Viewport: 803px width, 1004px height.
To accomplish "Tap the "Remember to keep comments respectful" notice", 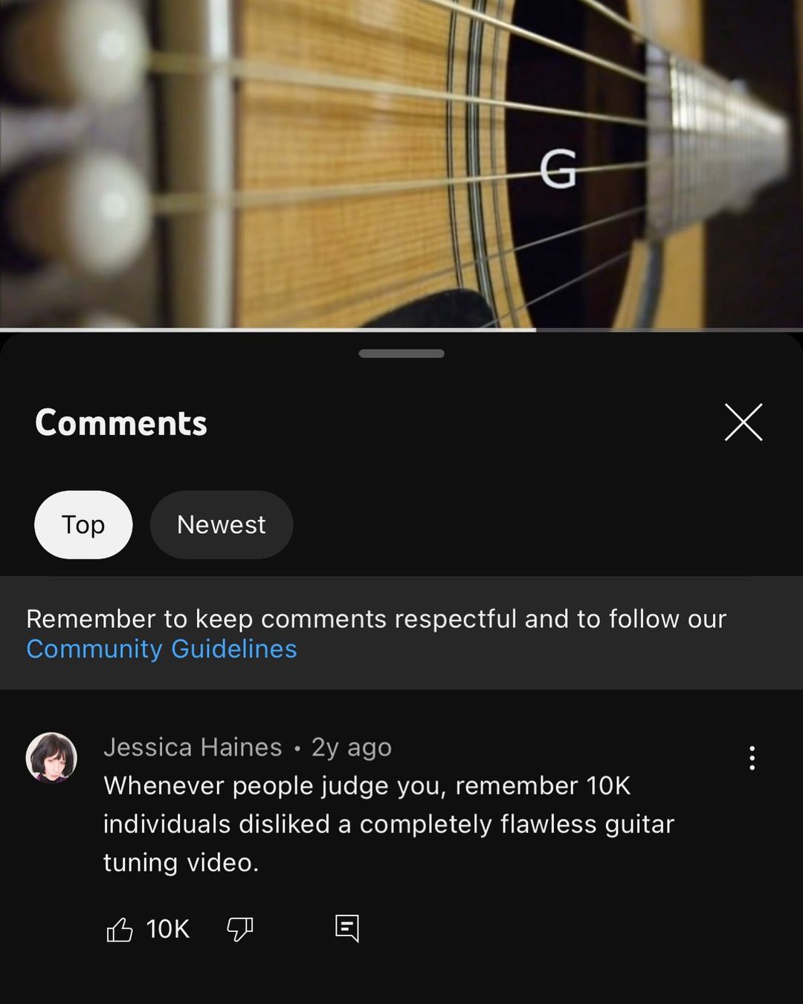I will (375, 619).
